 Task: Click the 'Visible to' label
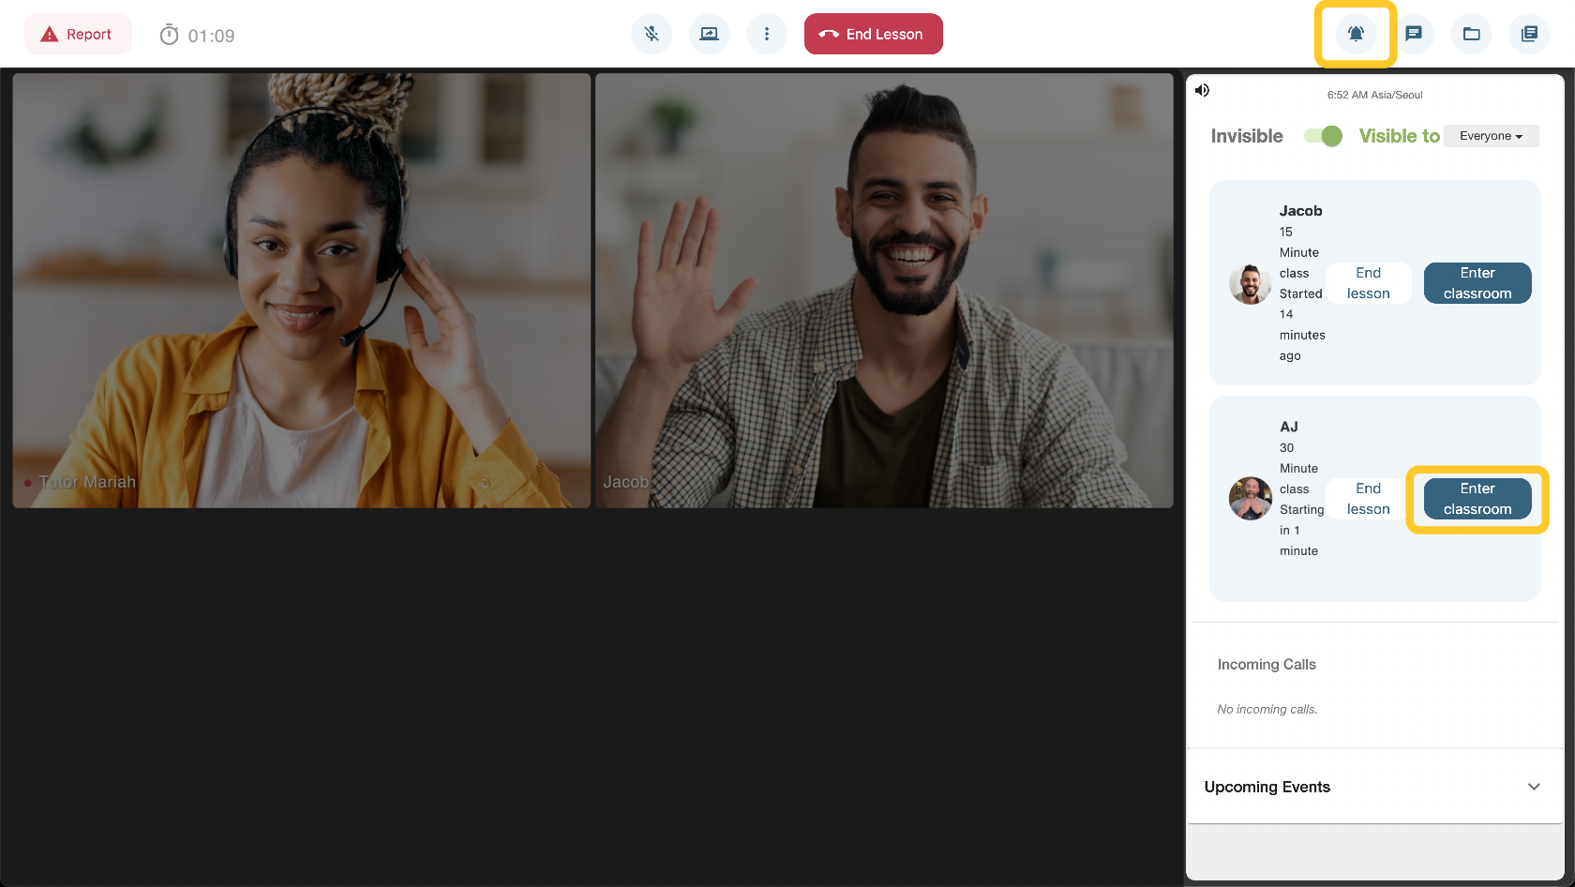pos(1400,136)
